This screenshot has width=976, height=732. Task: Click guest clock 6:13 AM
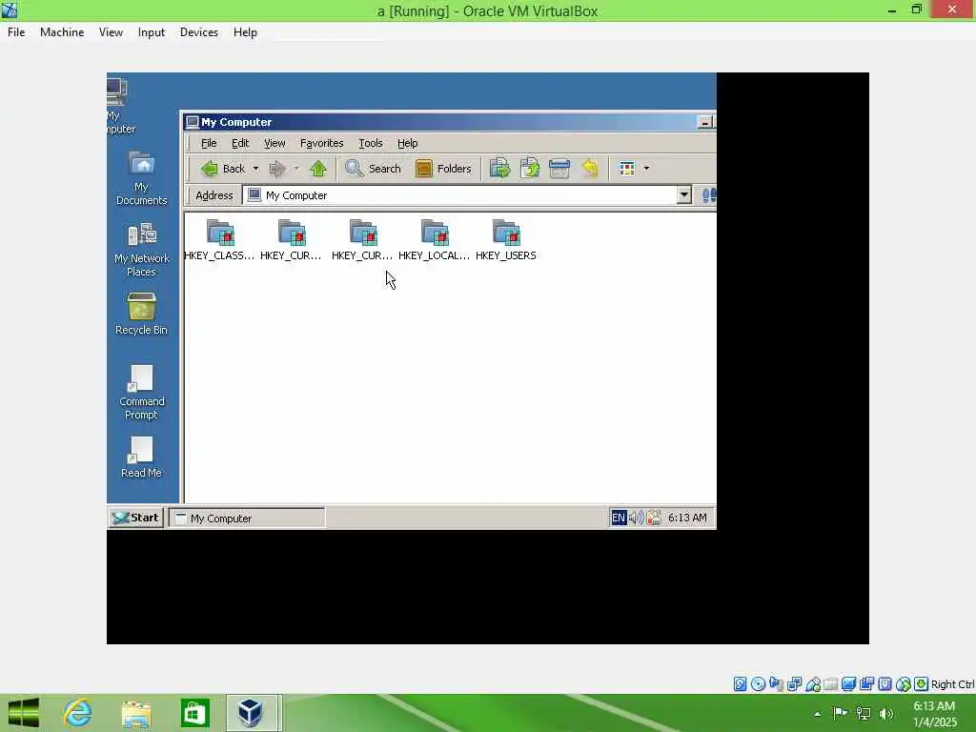[x=687, y=518]
